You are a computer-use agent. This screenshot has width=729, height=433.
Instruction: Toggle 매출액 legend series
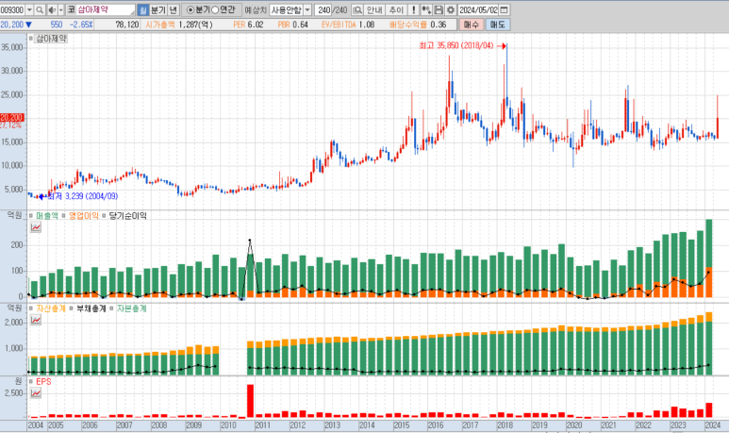(x=46, y=216)
